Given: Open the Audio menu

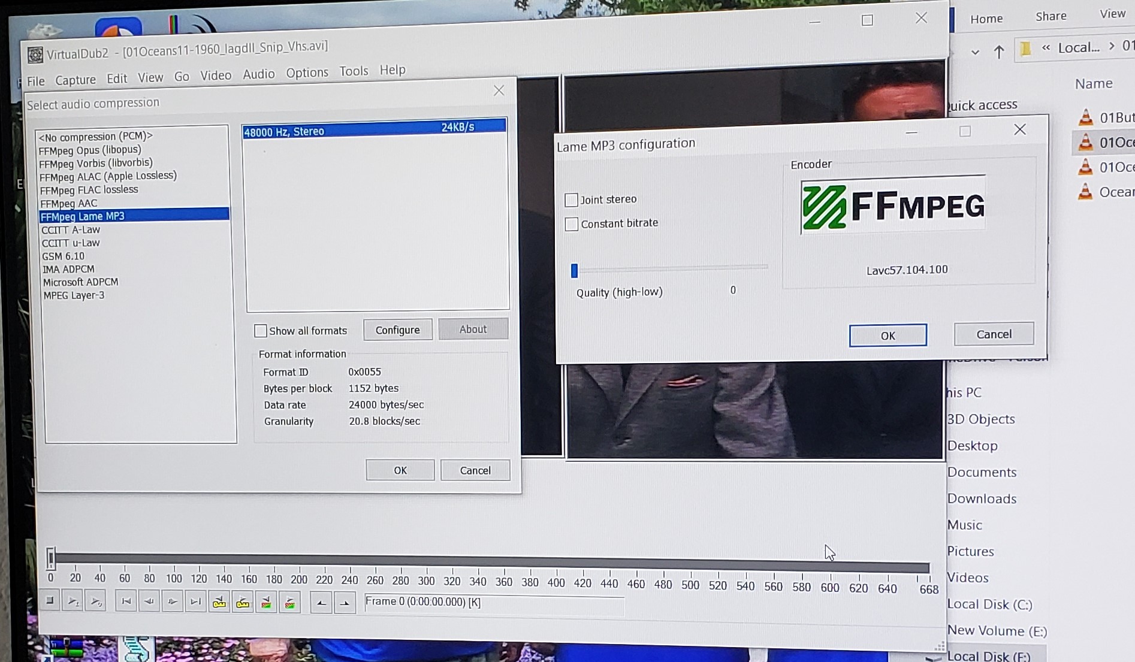Looking at the screenshot, I should [259, 74].
